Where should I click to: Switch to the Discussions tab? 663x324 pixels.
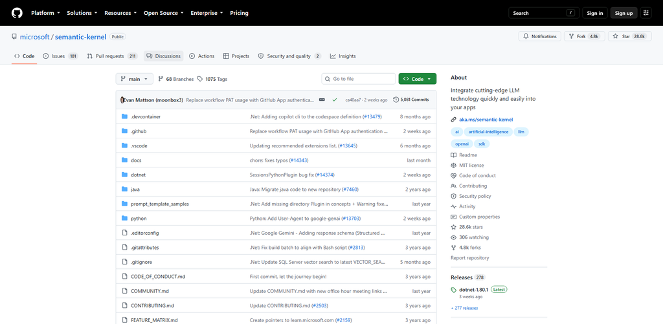(164, 56)
